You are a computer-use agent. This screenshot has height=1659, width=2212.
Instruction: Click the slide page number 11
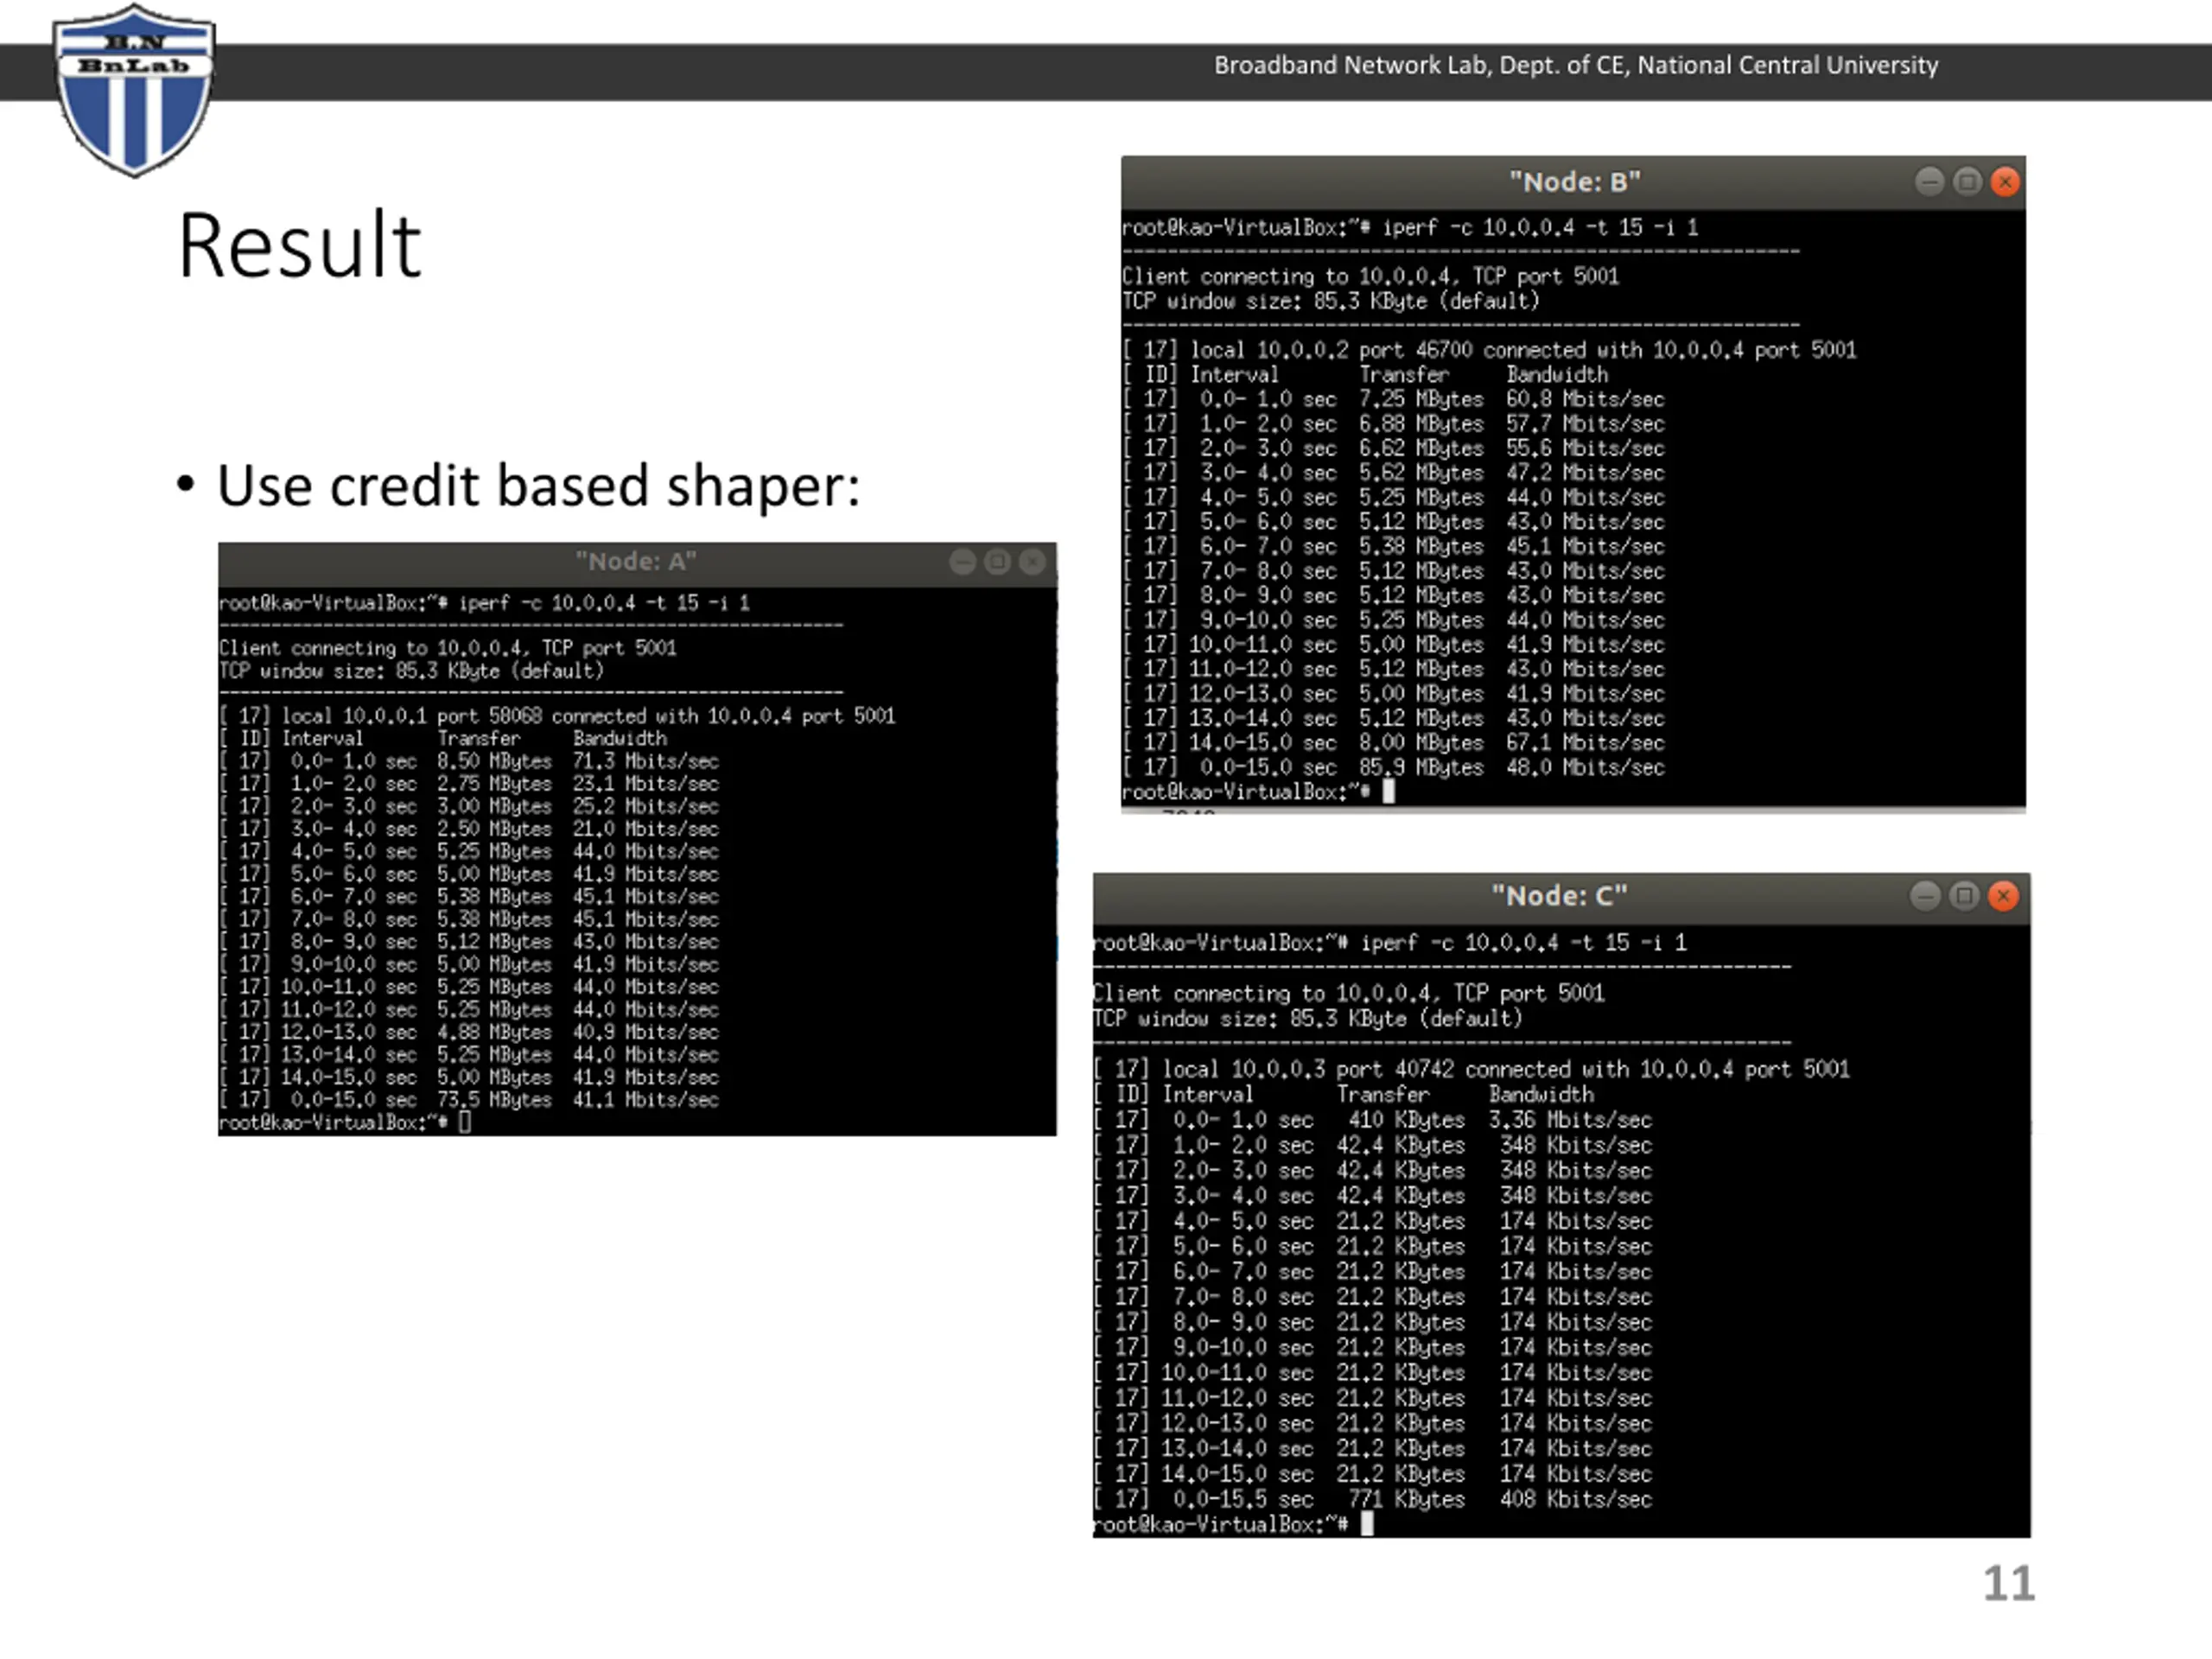(x=2009, y=1584)
